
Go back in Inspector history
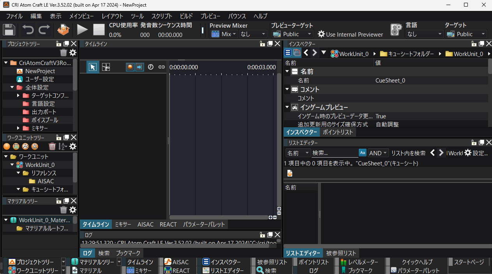(306, 53)
